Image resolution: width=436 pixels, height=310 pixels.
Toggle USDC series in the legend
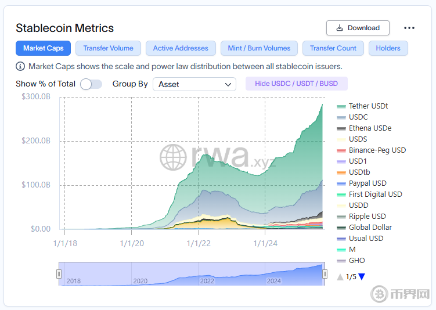point(358,117)
